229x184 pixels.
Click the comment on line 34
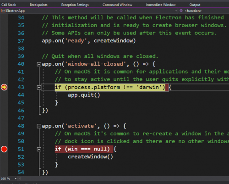click(x=133, y=17)
